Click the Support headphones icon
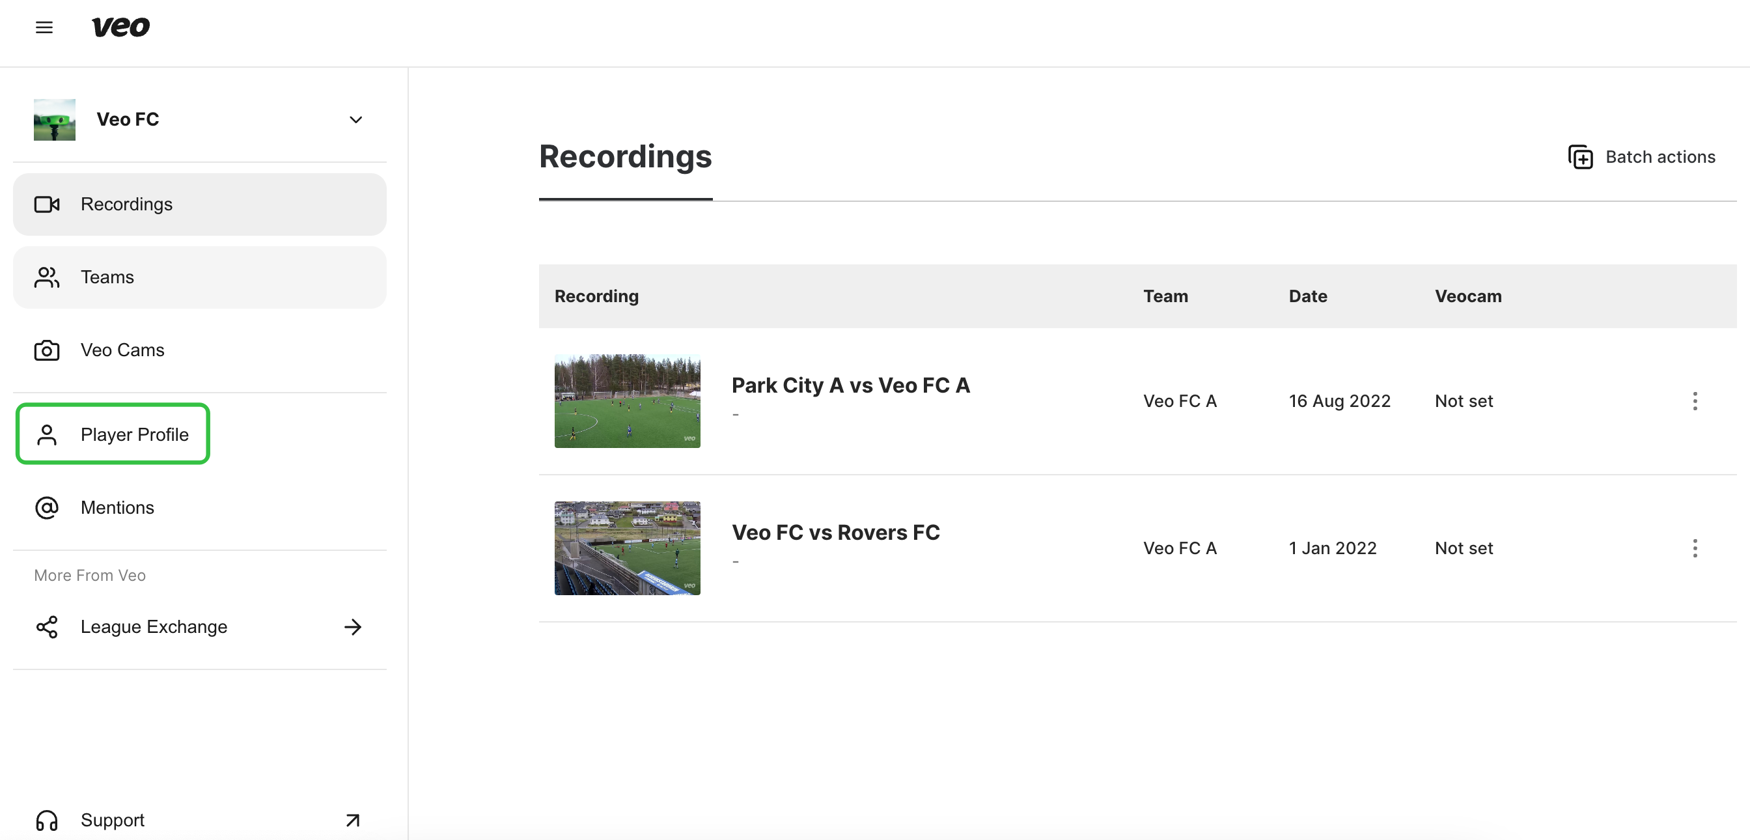This screenshot has height=840, width=1750. 47,820
